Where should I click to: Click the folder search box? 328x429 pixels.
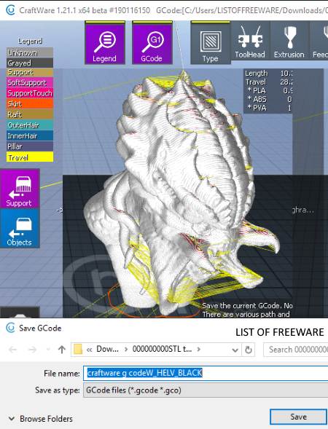[296, 350]
